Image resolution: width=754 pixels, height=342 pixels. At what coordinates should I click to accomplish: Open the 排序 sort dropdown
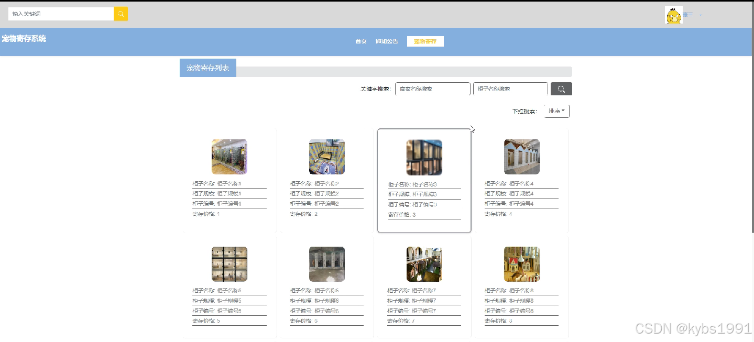[556, 111]
